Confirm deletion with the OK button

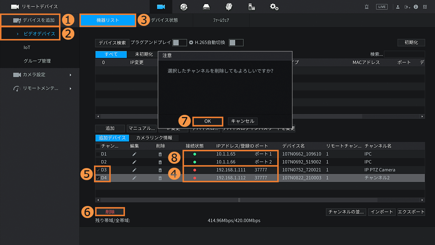(207, 121)
